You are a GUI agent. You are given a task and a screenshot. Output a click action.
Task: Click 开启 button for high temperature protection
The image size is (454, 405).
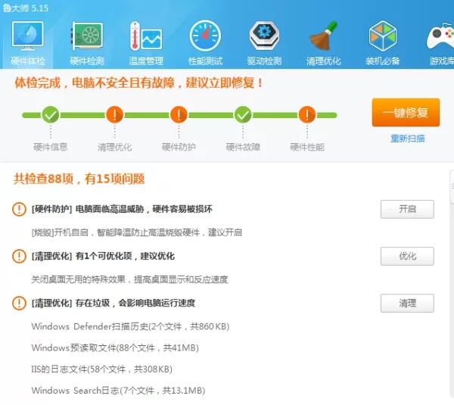pyautogui.click(x=407, y=209)
